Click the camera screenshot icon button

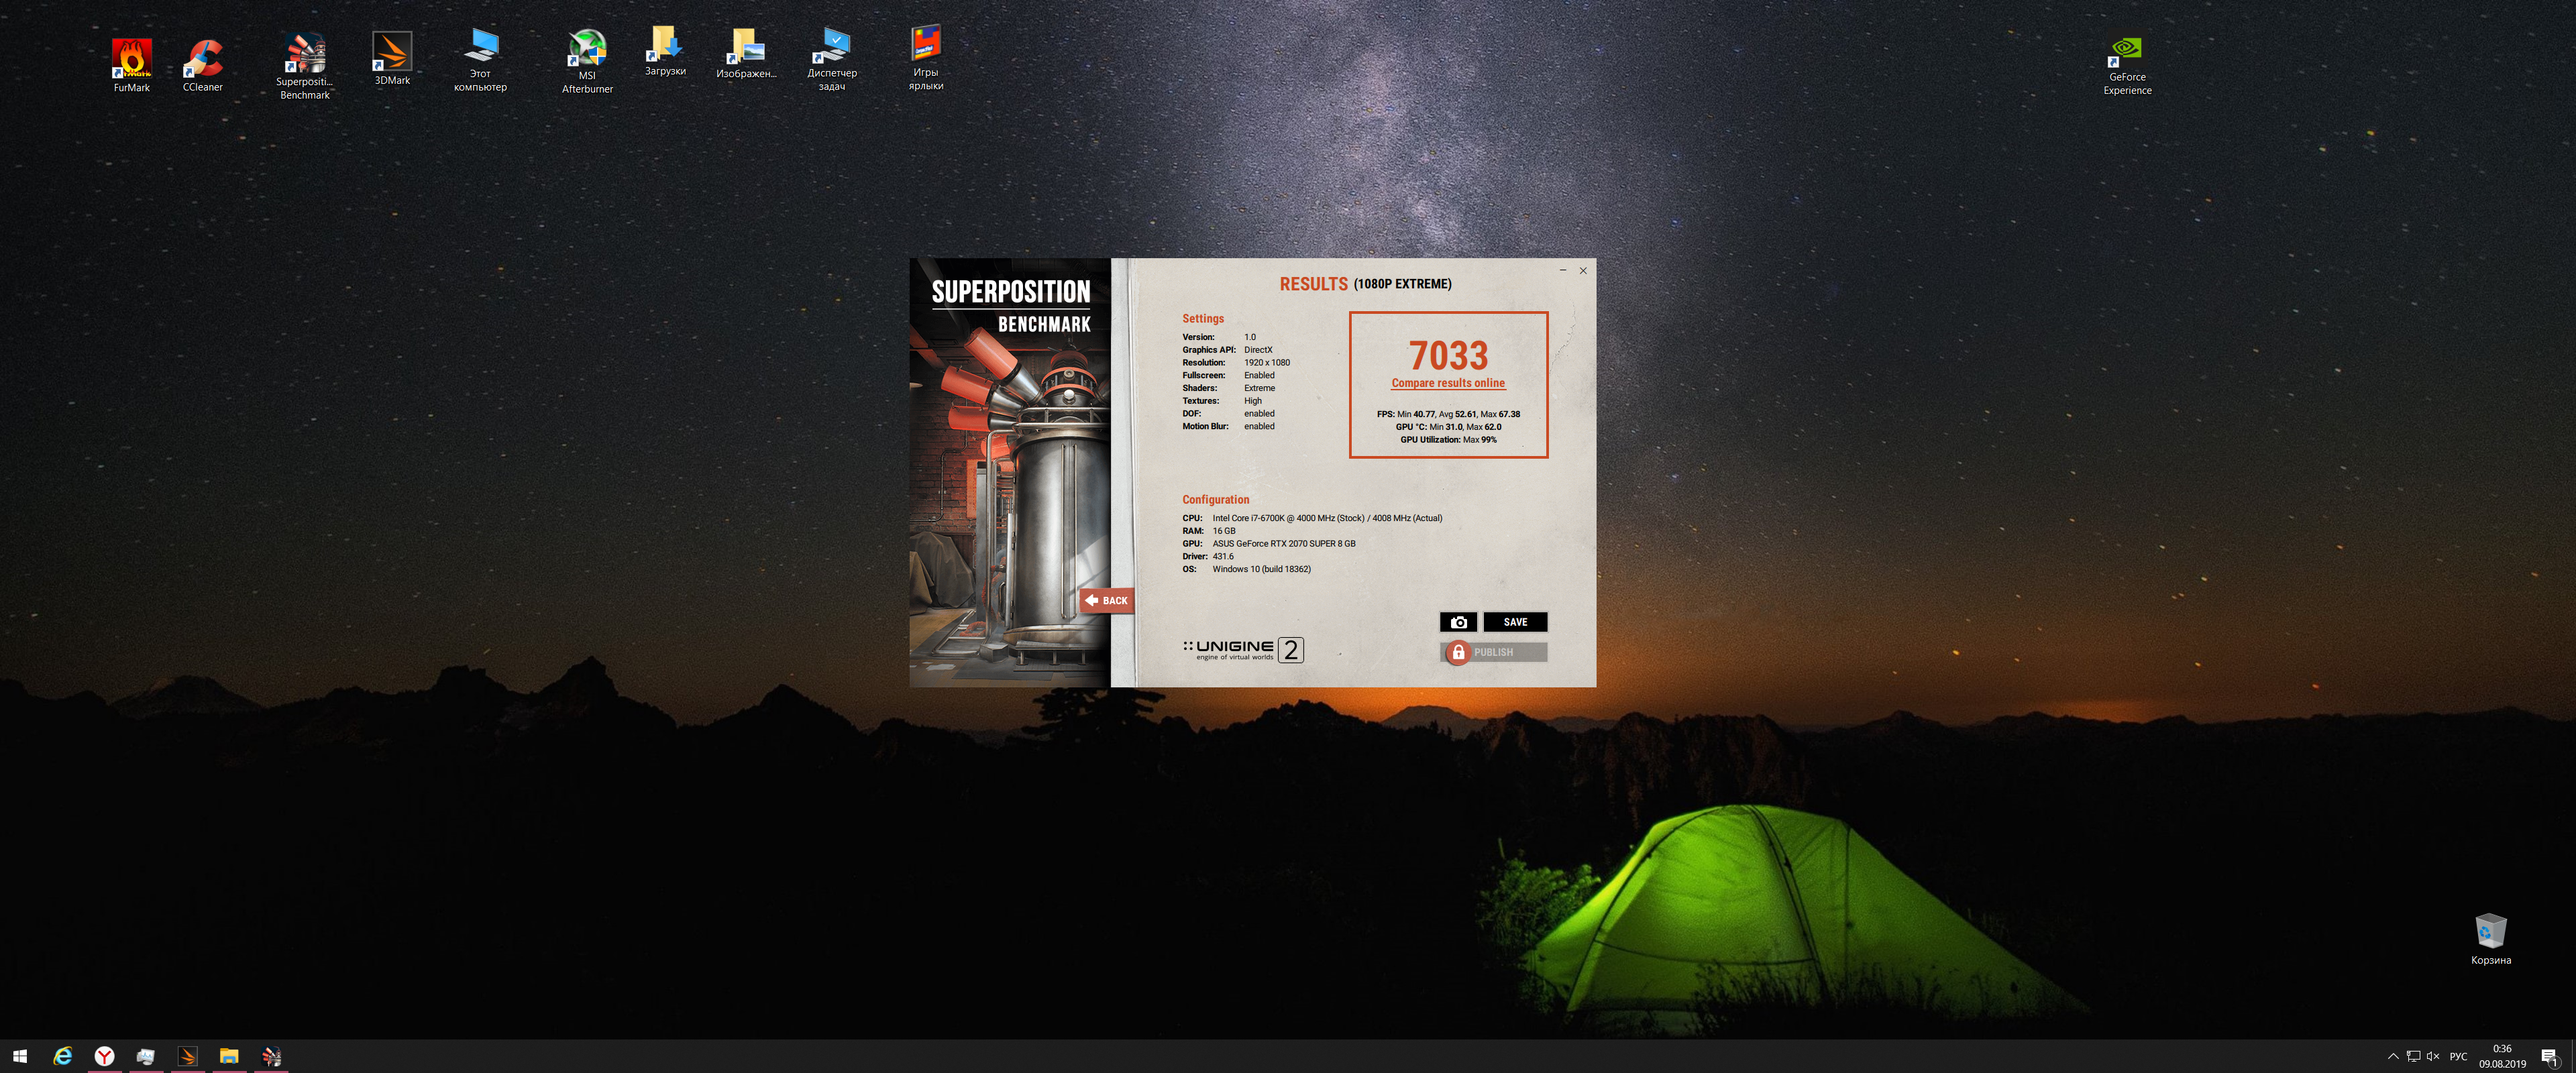click(x=1458, y=622)
